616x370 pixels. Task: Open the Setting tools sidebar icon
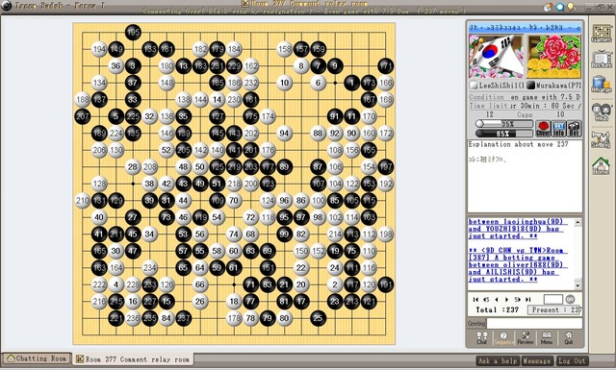(x=601, y=139)
